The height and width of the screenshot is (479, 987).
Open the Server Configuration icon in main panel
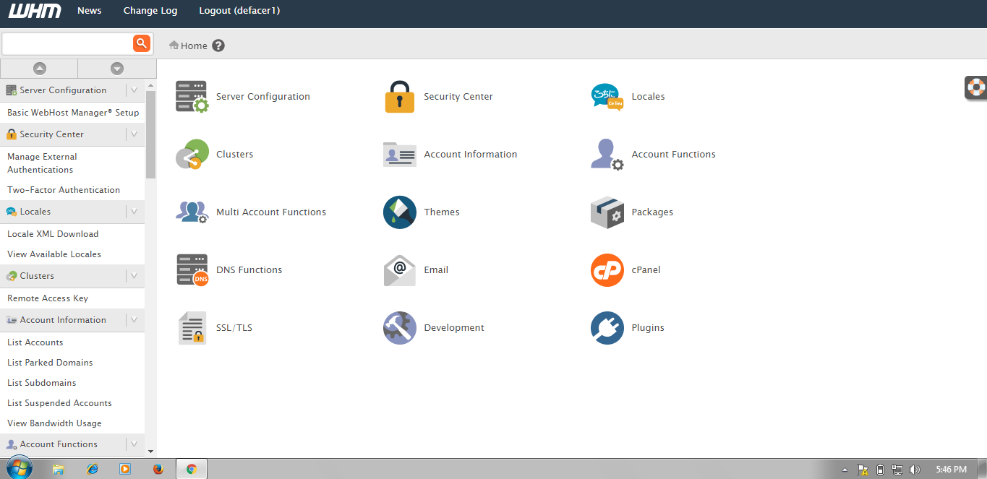192,97
